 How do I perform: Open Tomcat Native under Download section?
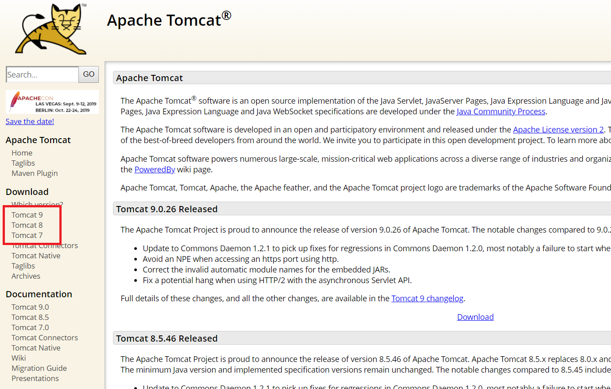[36, 256]
